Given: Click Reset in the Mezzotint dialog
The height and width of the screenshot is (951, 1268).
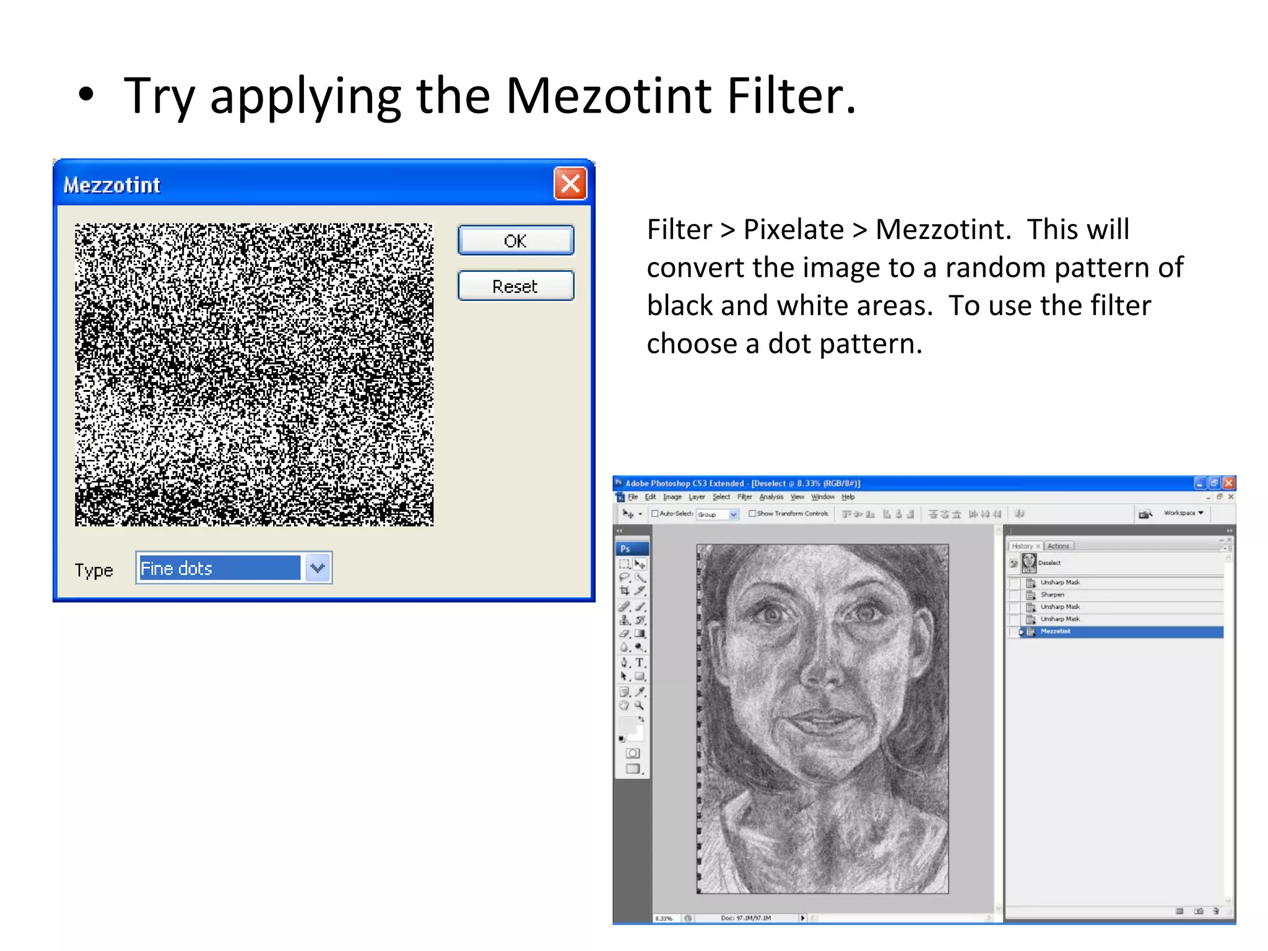Looking at the screenshot, I should pos(516,286).
